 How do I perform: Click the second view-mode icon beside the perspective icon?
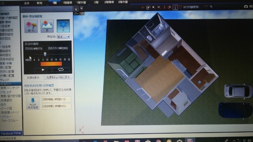pos(82,8)
